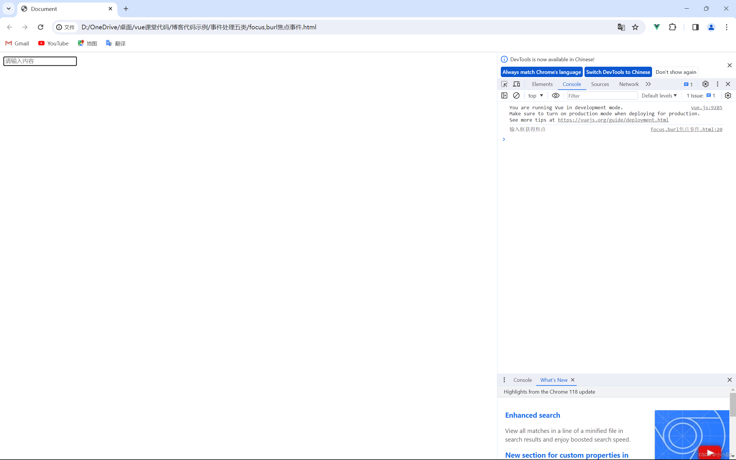Click the console Filter input field
Viewport: 736px width, 460px height.
click(x=602, y=95)
